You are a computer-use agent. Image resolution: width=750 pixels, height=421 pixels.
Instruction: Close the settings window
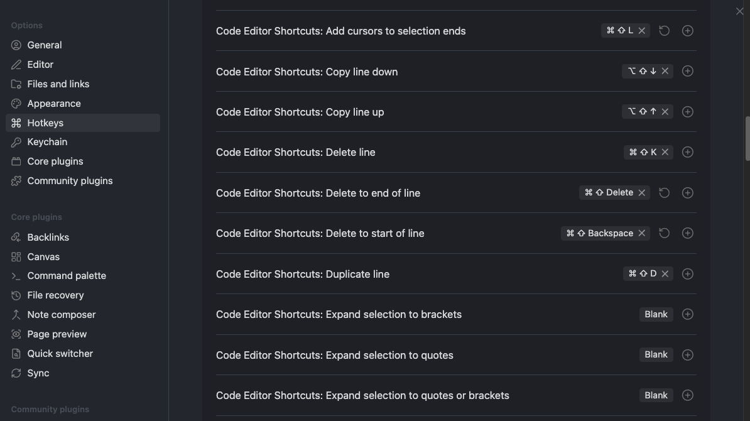click(739, 11)
